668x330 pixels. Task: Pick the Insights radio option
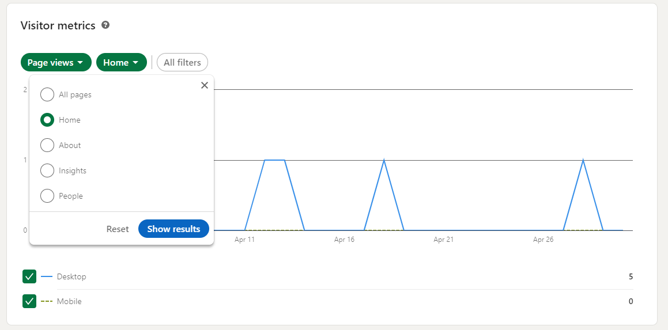point(47,170)
